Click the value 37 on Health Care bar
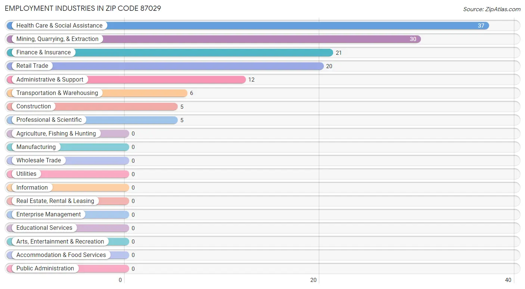525x289 pixels. point(481,26)
